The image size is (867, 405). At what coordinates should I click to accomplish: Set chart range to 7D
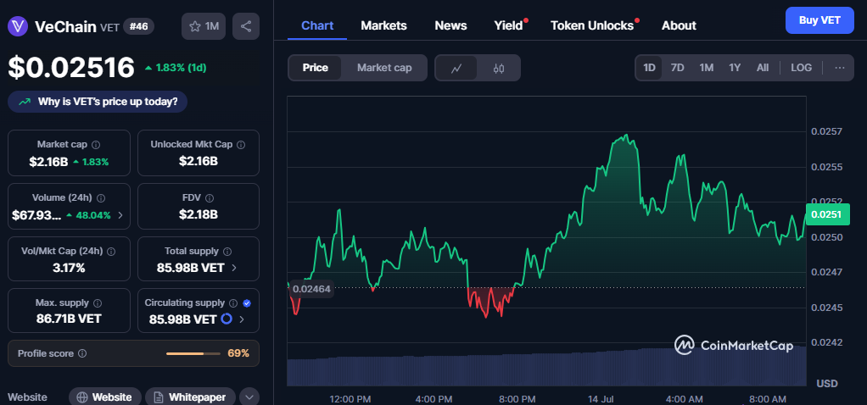pos(677,68)
